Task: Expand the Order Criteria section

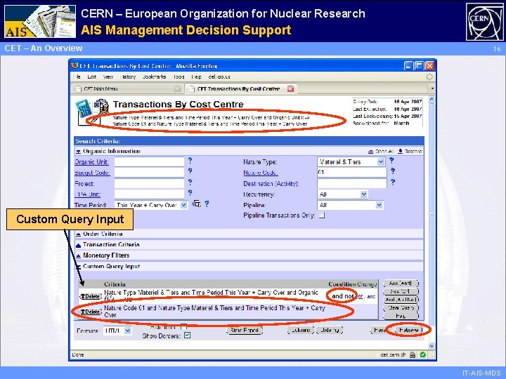Action: coord(78,234)
